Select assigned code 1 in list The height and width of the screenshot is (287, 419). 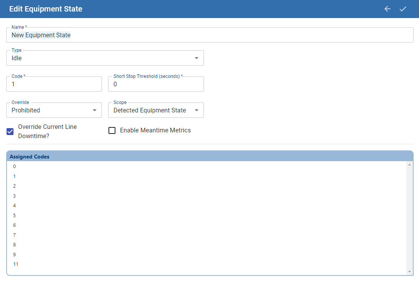pos(15,176)
